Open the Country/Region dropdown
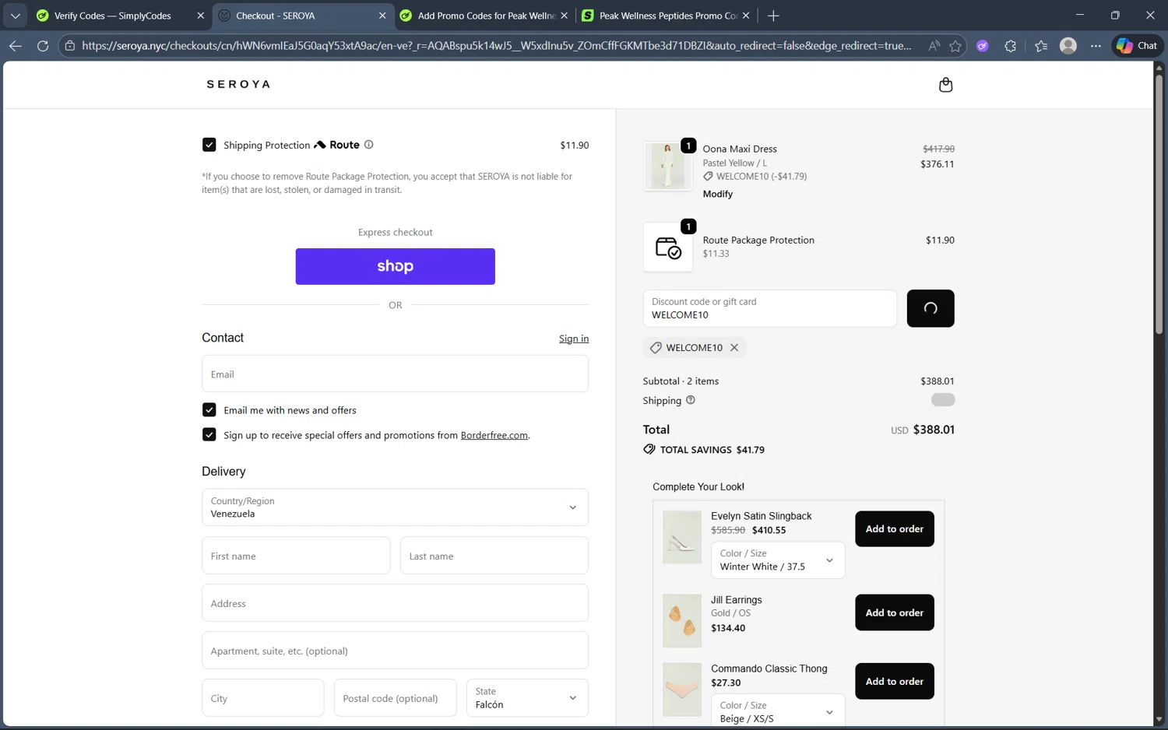 [x=395, y=507]
